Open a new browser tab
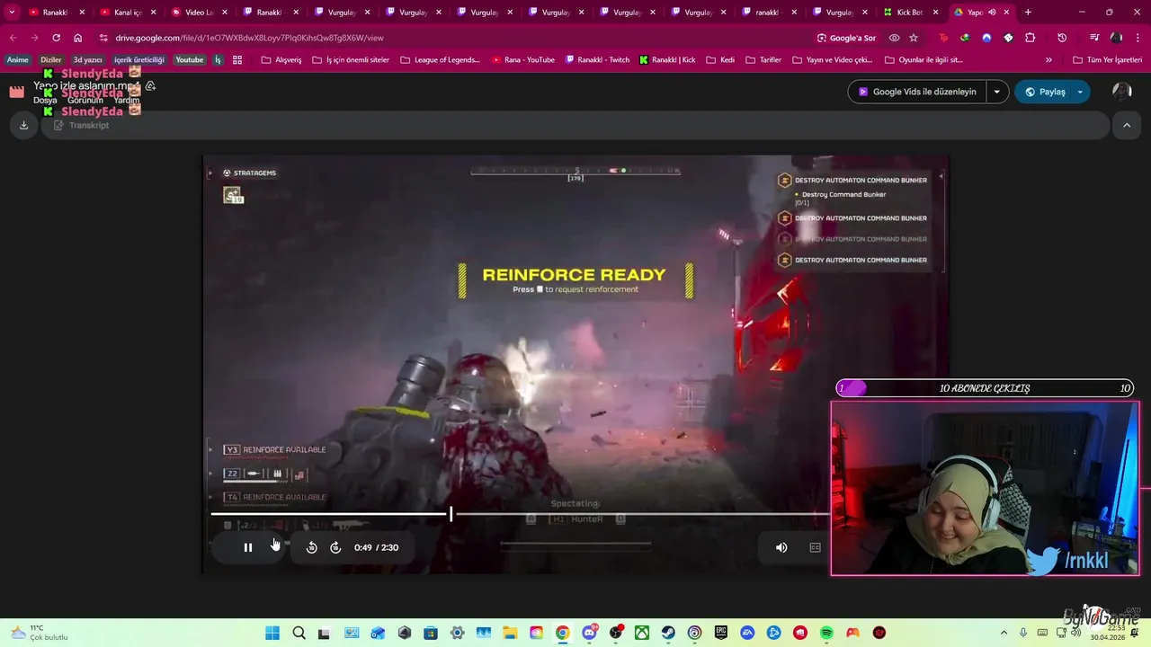Image resolution: width=1151 pixels, height=647 pixels. (1028, 13)
